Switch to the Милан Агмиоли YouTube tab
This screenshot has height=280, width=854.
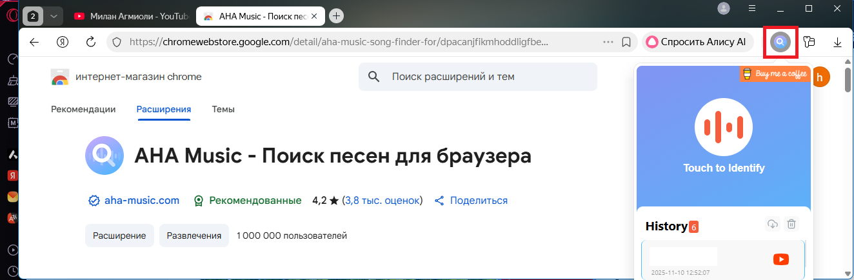pyautogui.click(x=129, y=16)
